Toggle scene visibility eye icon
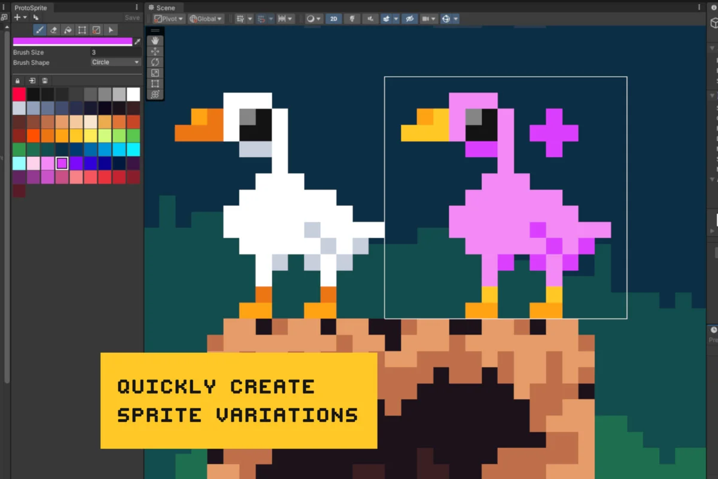 click(x=409, y=19)
